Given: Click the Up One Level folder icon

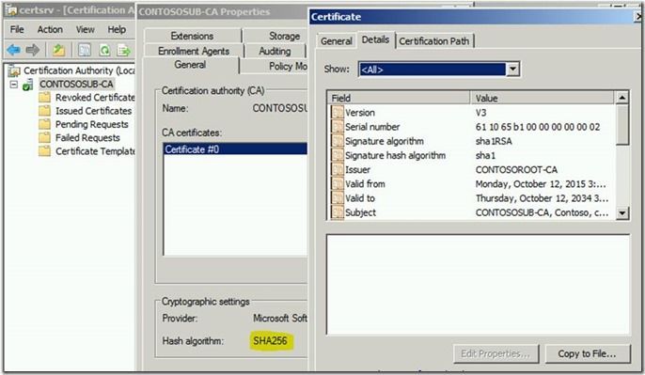Looking at the screenshot, I should tap(59, 50).
